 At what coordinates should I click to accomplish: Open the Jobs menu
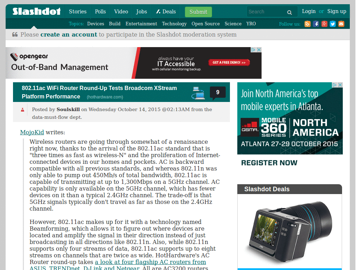click(x=141, y=12)
